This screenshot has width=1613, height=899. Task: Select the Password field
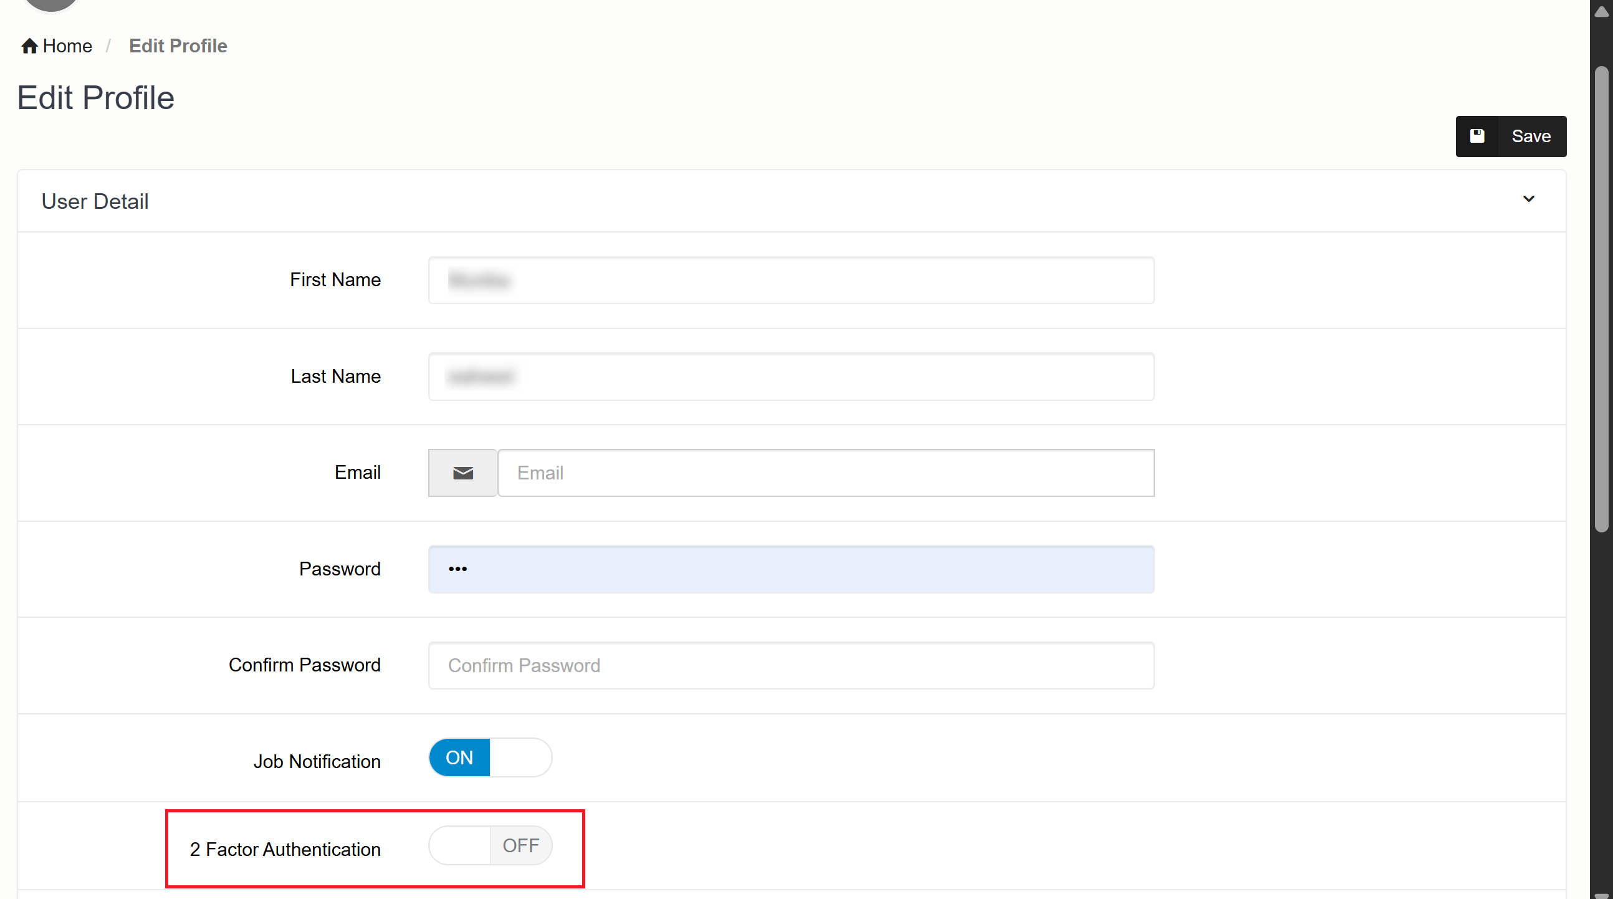coord(791,569)
